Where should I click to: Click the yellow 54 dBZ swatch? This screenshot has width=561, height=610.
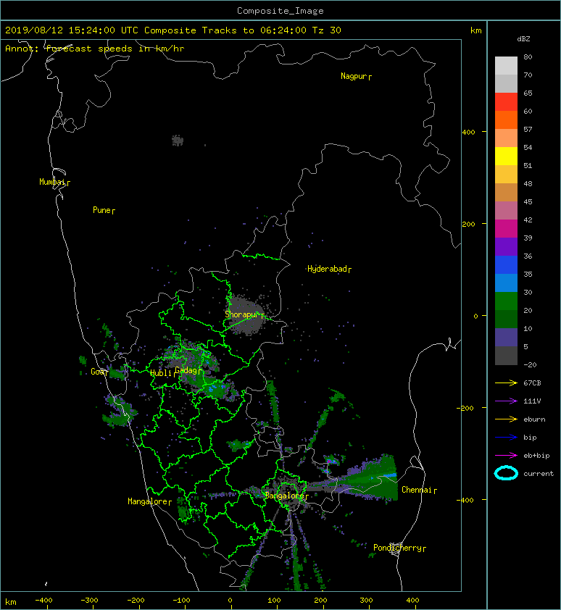(506, 156)
